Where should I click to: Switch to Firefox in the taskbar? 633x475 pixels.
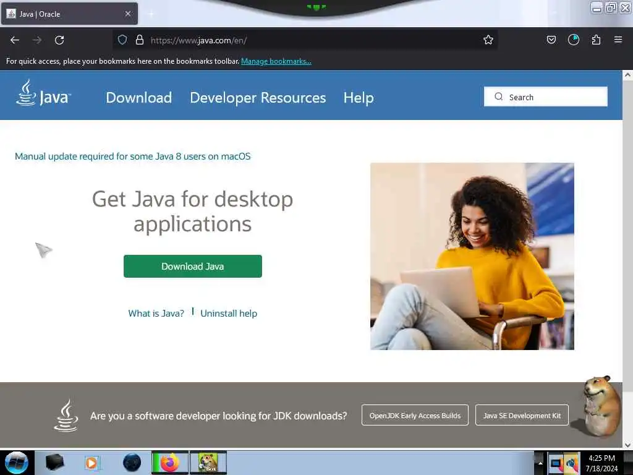[169, 463]
